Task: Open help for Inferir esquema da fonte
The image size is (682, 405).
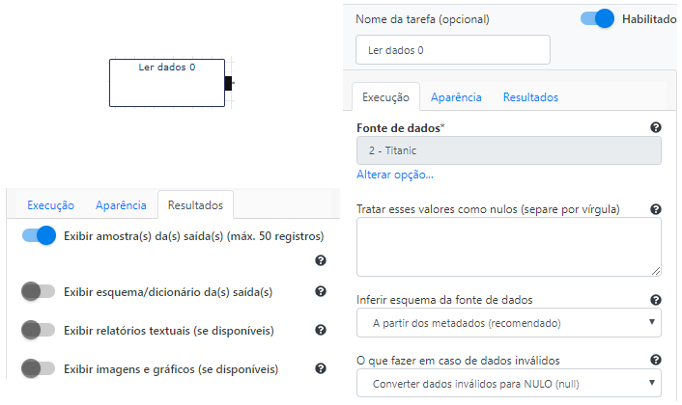Action: click(x=656, y=300)
